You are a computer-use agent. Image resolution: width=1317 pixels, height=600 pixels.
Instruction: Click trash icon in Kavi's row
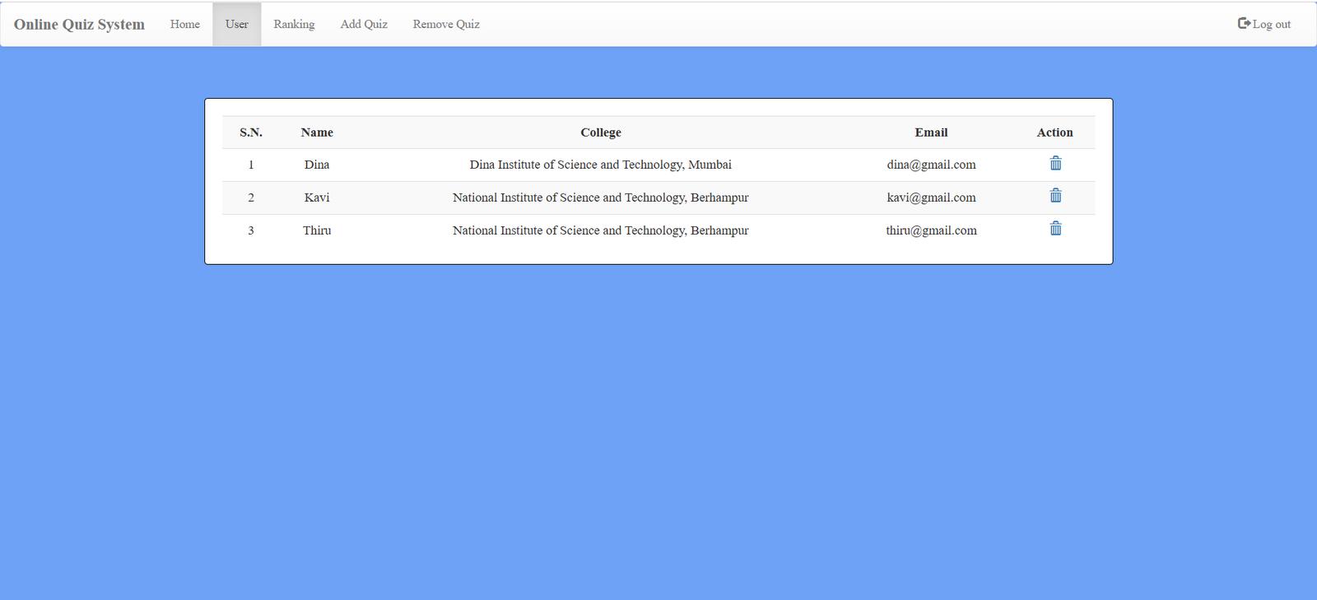click(1055, 196)
